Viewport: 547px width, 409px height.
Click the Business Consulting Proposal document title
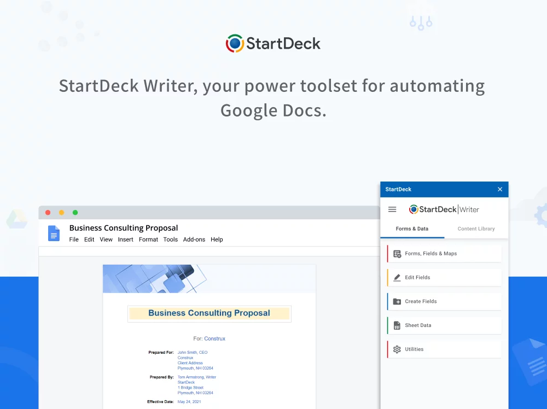point(124,228)
